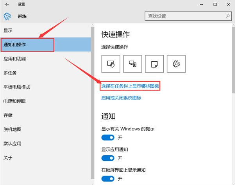236x185 pixels.
Task: Select the Connect quick action tile
Action: coord(132,64)
